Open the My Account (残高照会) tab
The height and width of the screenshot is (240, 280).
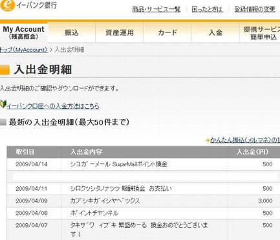pos(24,32)
